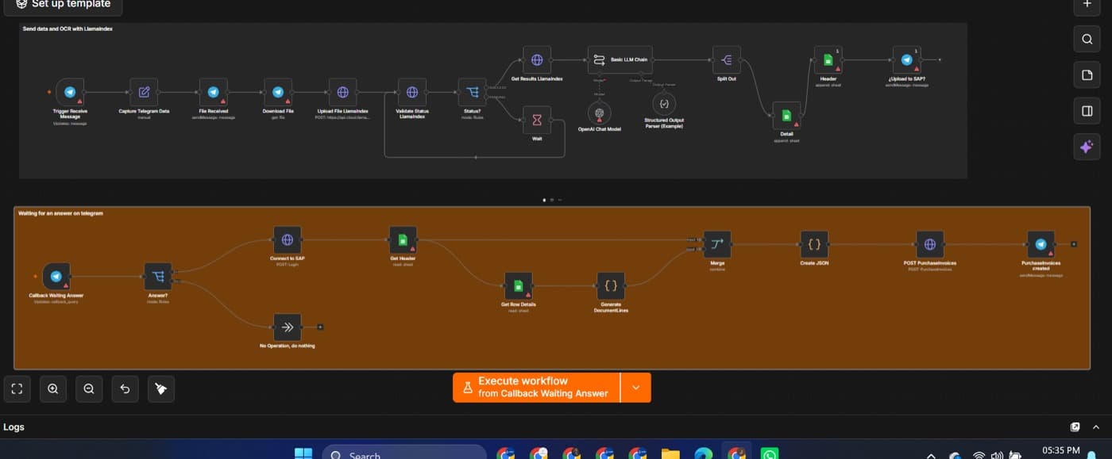Select the Get Header sheet node
The width and height of the screenshot is (1112, 459).
[403, 239]
